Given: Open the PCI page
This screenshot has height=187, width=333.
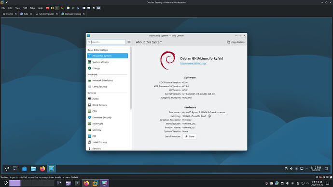Looking at the screenshot, I should click(108, 136).
